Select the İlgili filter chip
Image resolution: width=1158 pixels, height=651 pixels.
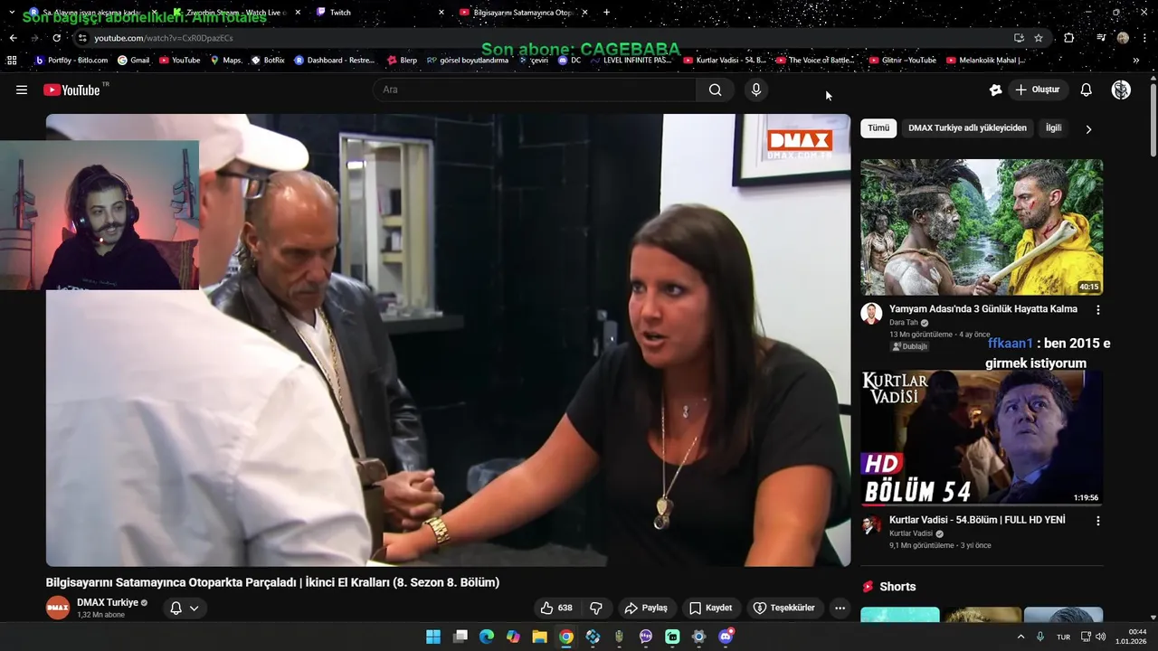(1054, 128)
